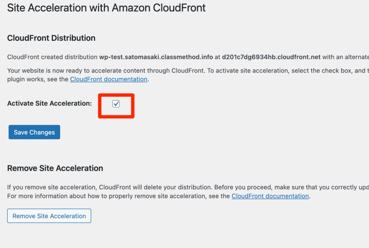Click the distribution description paragraph

coord(154,56)
